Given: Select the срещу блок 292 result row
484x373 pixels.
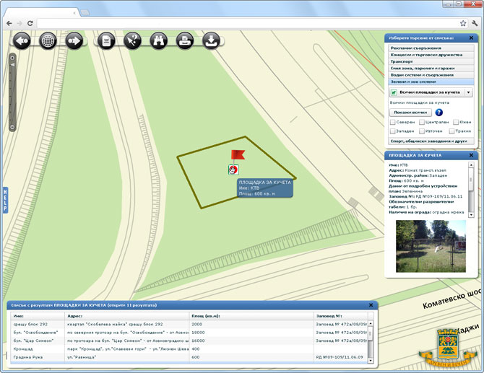Looking at the screenshot, I should (x=189, y=324).
